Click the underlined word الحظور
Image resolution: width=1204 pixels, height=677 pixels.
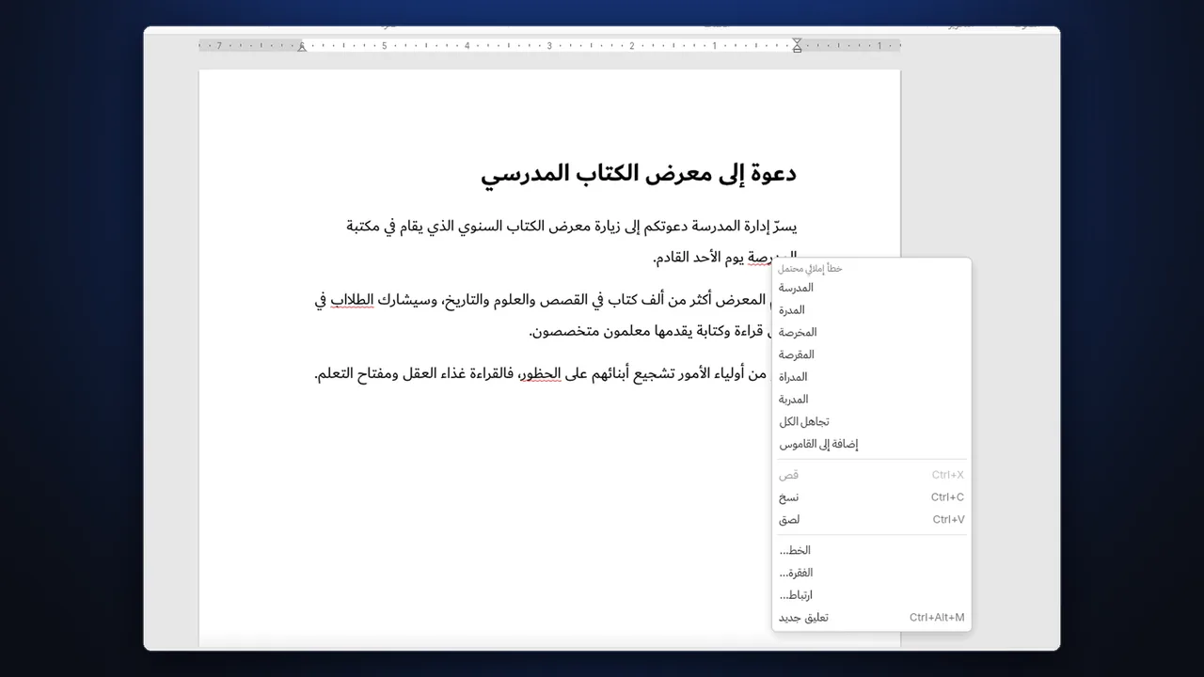click(539, 374)
